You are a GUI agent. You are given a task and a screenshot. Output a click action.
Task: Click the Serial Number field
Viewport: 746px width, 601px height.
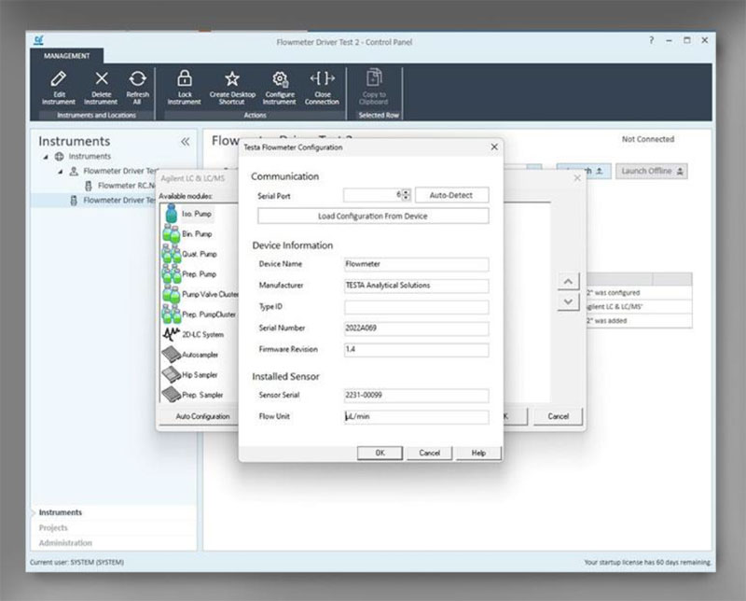click(416, 328)
